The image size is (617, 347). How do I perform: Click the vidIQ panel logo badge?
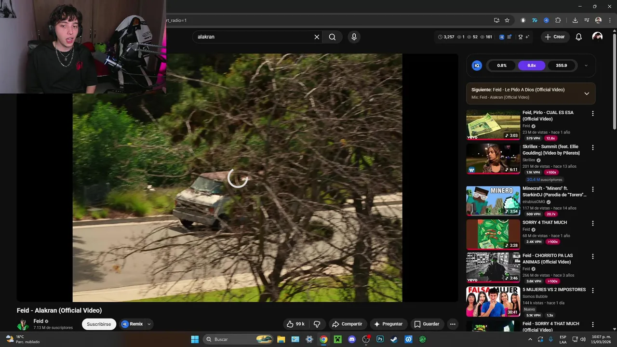[x=477, y=66]
